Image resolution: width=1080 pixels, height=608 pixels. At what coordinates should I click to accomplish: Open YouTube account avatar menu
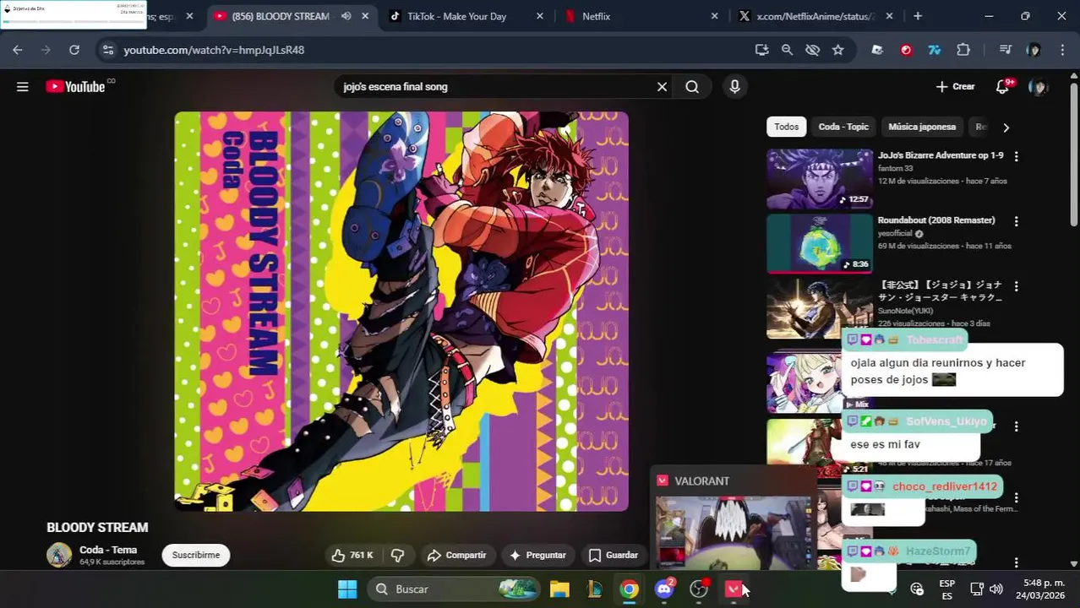1039,86
